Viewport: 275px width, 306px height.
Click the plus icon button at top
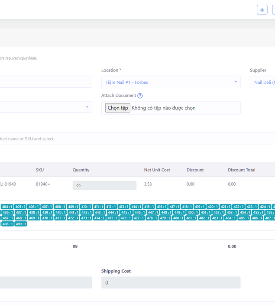(262, 10)
